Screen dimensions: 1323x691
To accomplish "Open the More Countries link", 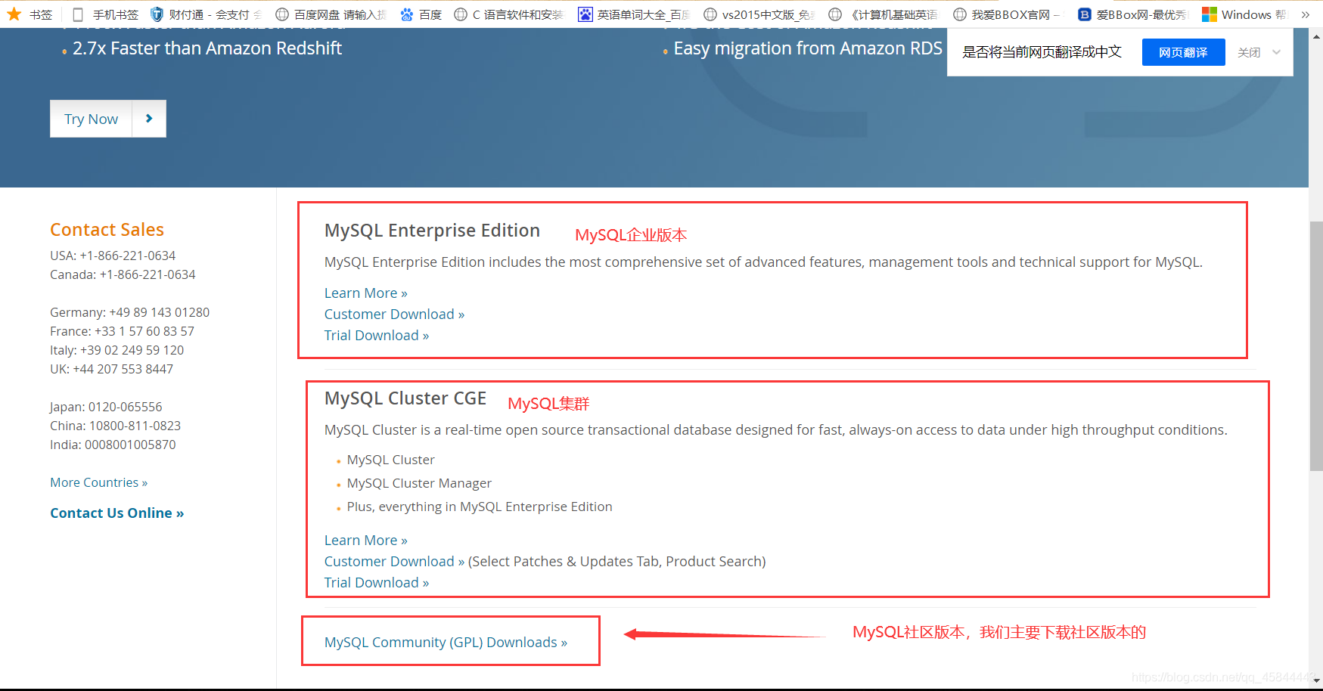I will (x=99, y=482).
